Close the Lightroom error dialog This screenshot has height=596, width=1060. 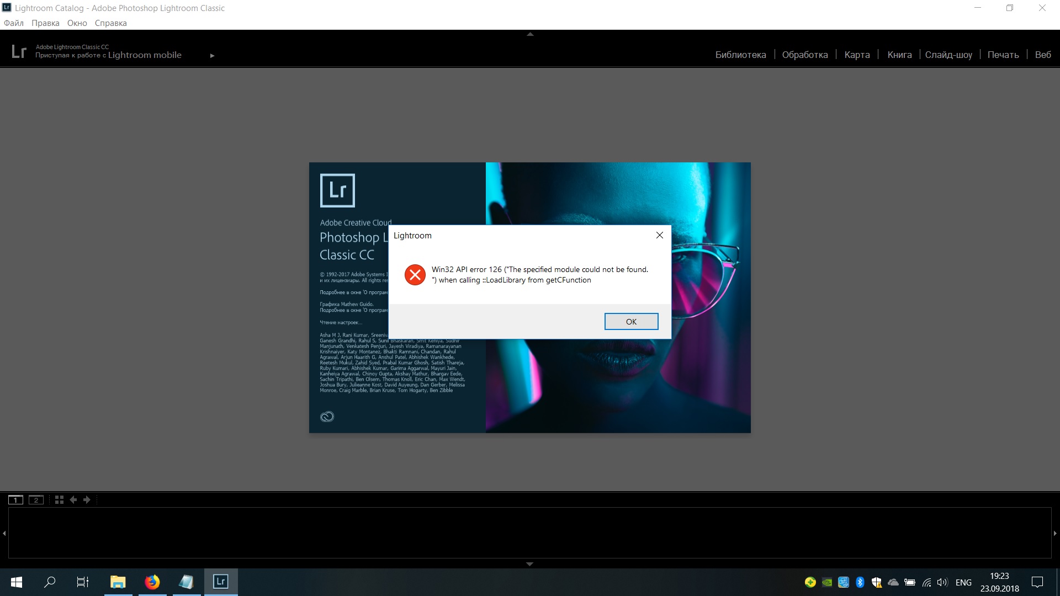click(x=659, y=235)
